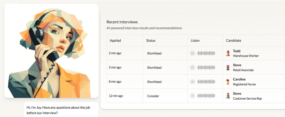Screen dimensions: 285x117
Task: Open Todd's candidate name link
Action: (237, 51)
